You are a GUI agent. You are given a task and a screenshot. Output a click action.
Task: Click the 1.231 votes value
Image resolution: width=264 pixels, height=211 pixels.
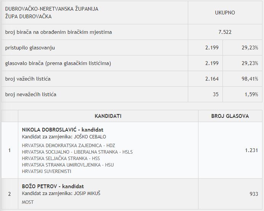[251, 150]
